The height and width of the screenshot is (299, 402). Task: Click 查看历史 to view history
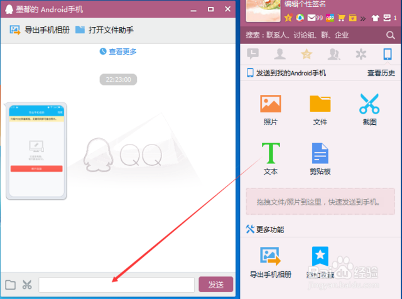[381, 73]
